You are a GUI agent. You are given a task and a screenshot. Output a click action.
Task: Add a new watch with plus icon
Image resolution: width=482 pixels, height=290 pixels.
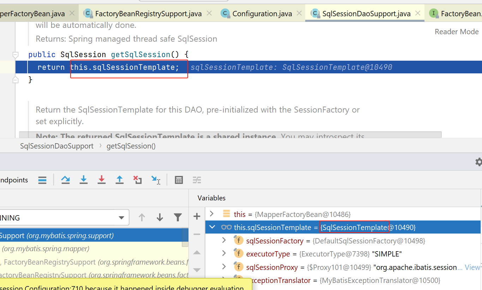point(197,217)
